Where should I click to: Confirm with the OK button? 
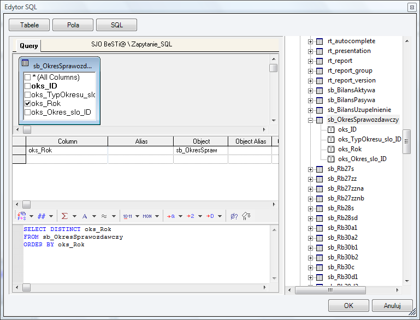click(x=348, y=306)
